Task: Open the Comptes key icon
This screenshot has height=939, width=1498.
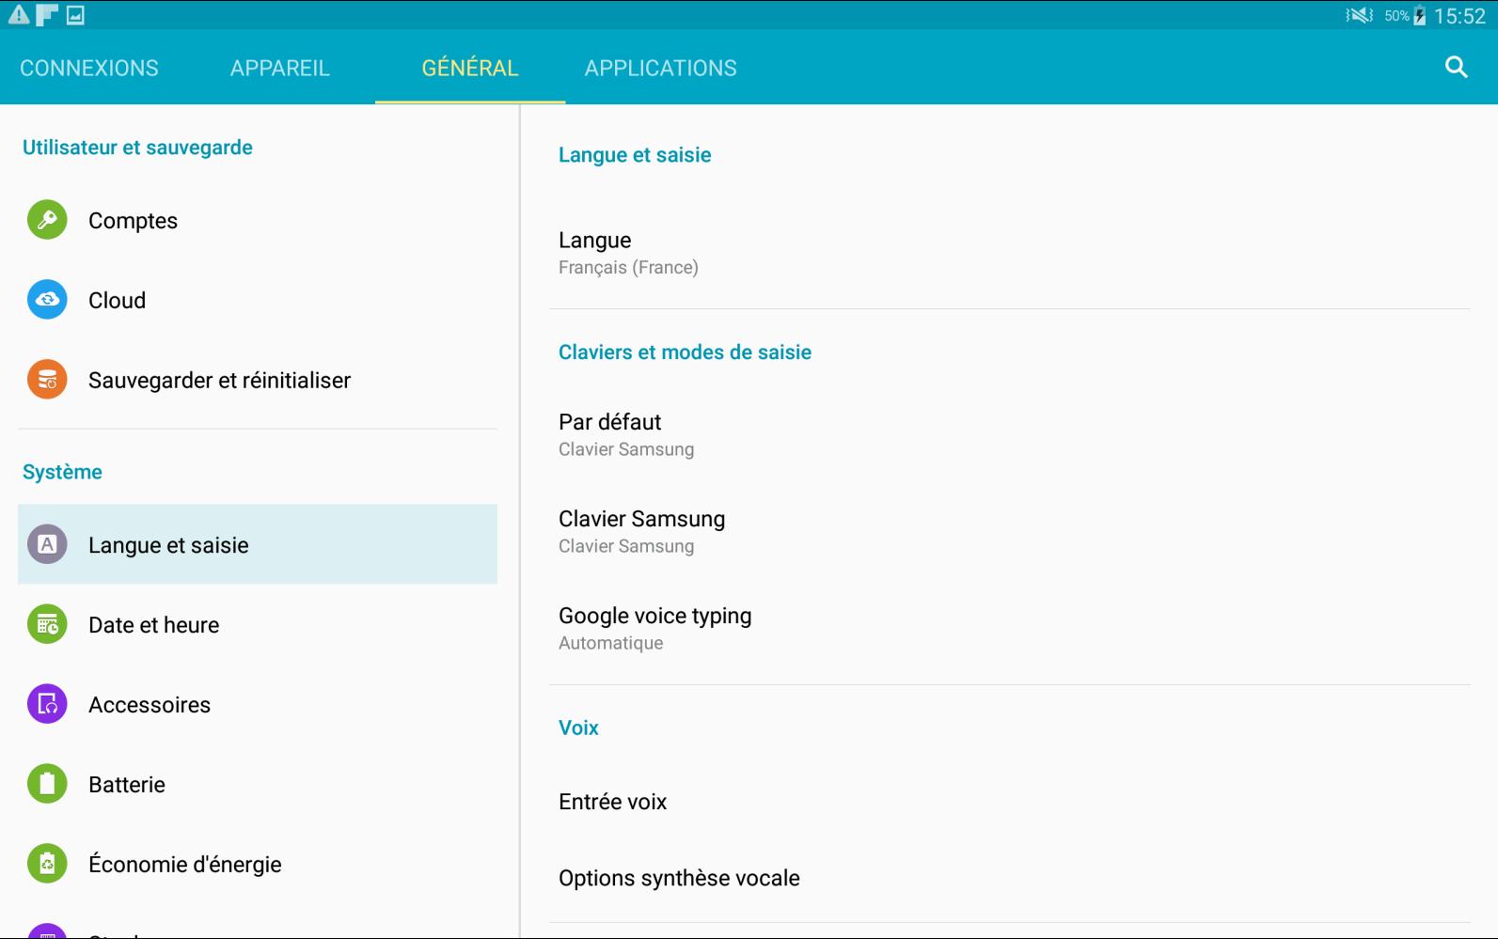Action: tap(47, 220)
